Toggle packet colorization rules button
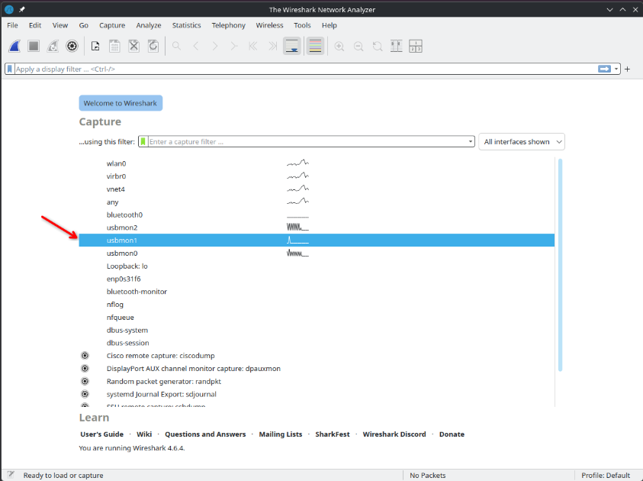Screen dimensions: 643x481 coord(314,46)
